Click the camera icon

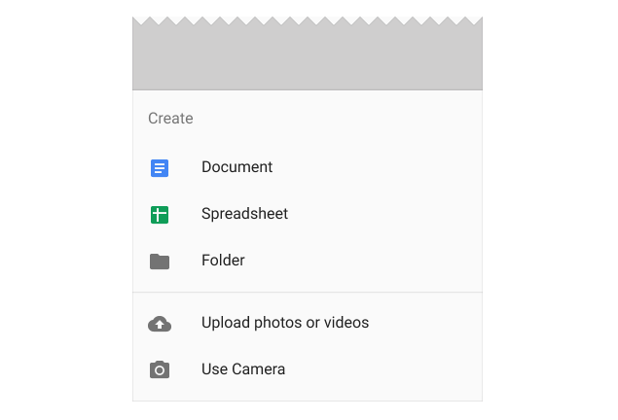pos(160,369)
